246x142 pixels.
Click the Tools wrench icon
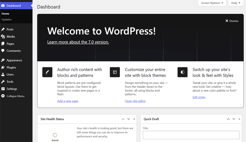point(3,82)
